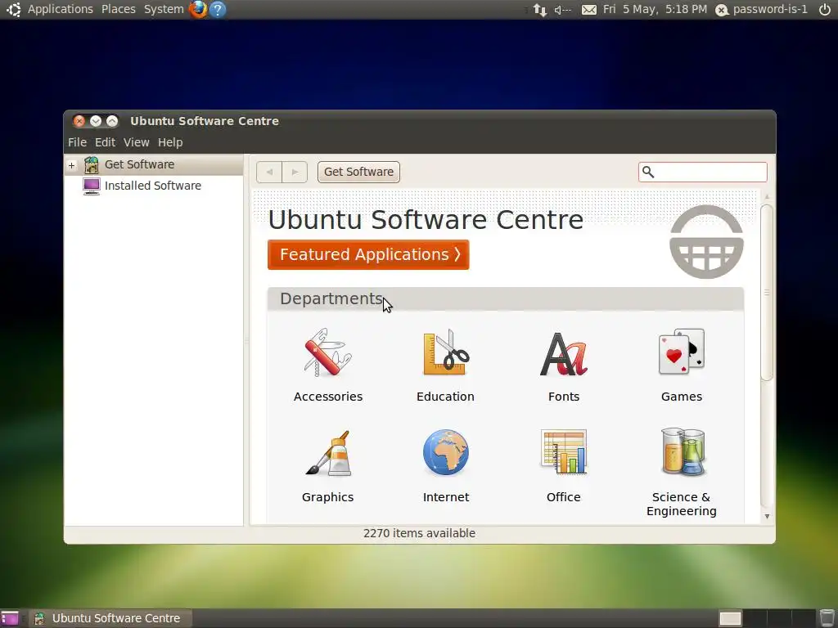The height and width of the screenshot is (628, 838).
Task: Click the forward navigation arrow button
Action: pyautogui.click(x=295, y=172)
